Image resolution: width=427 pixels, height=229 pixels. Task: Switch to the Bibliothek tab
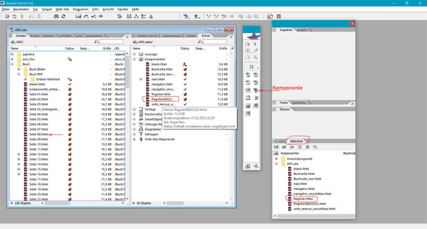(297, 141)
